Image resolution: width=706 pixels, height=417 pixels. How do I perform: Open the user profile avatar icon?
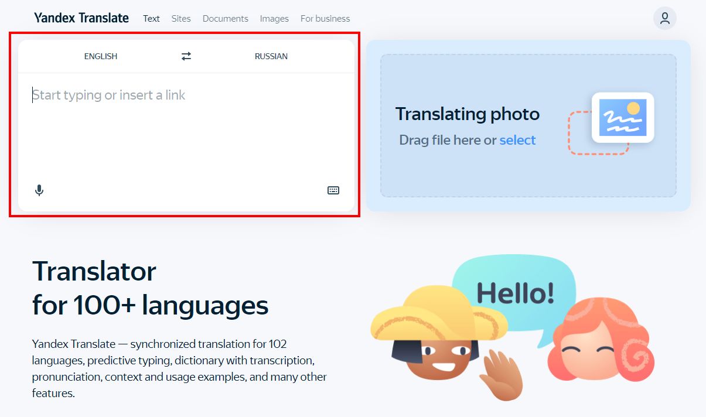coord(665,18)
